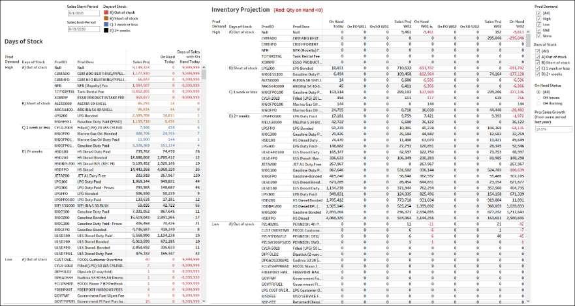
Task: Toggle the Prod Demand (All) checkbox
Action: [538, 13]
